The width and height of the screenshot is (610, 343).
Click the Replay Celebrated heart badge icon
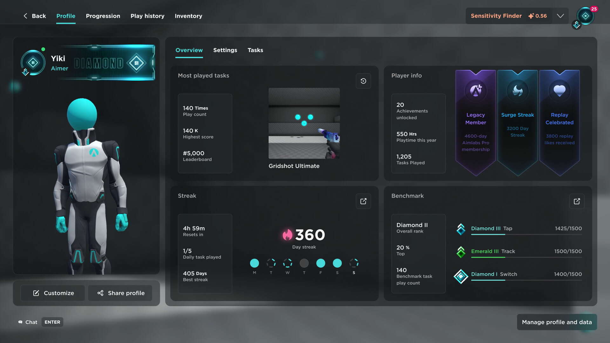point(559,91)
